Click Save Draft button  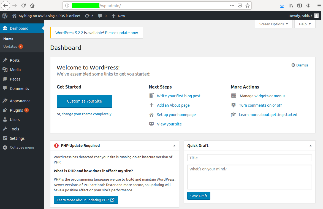(x=199, y=196)
